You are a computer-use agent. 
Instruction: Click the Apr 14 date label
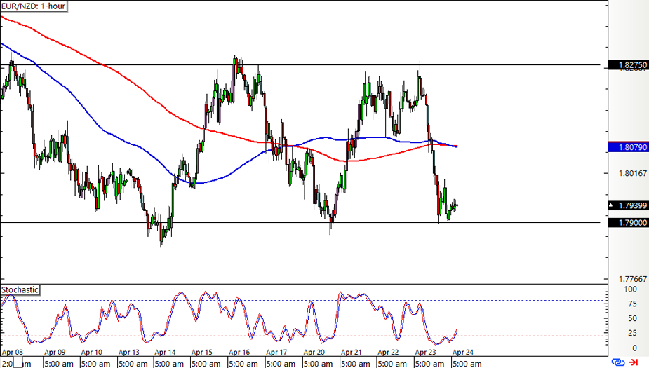coord(165,353)
